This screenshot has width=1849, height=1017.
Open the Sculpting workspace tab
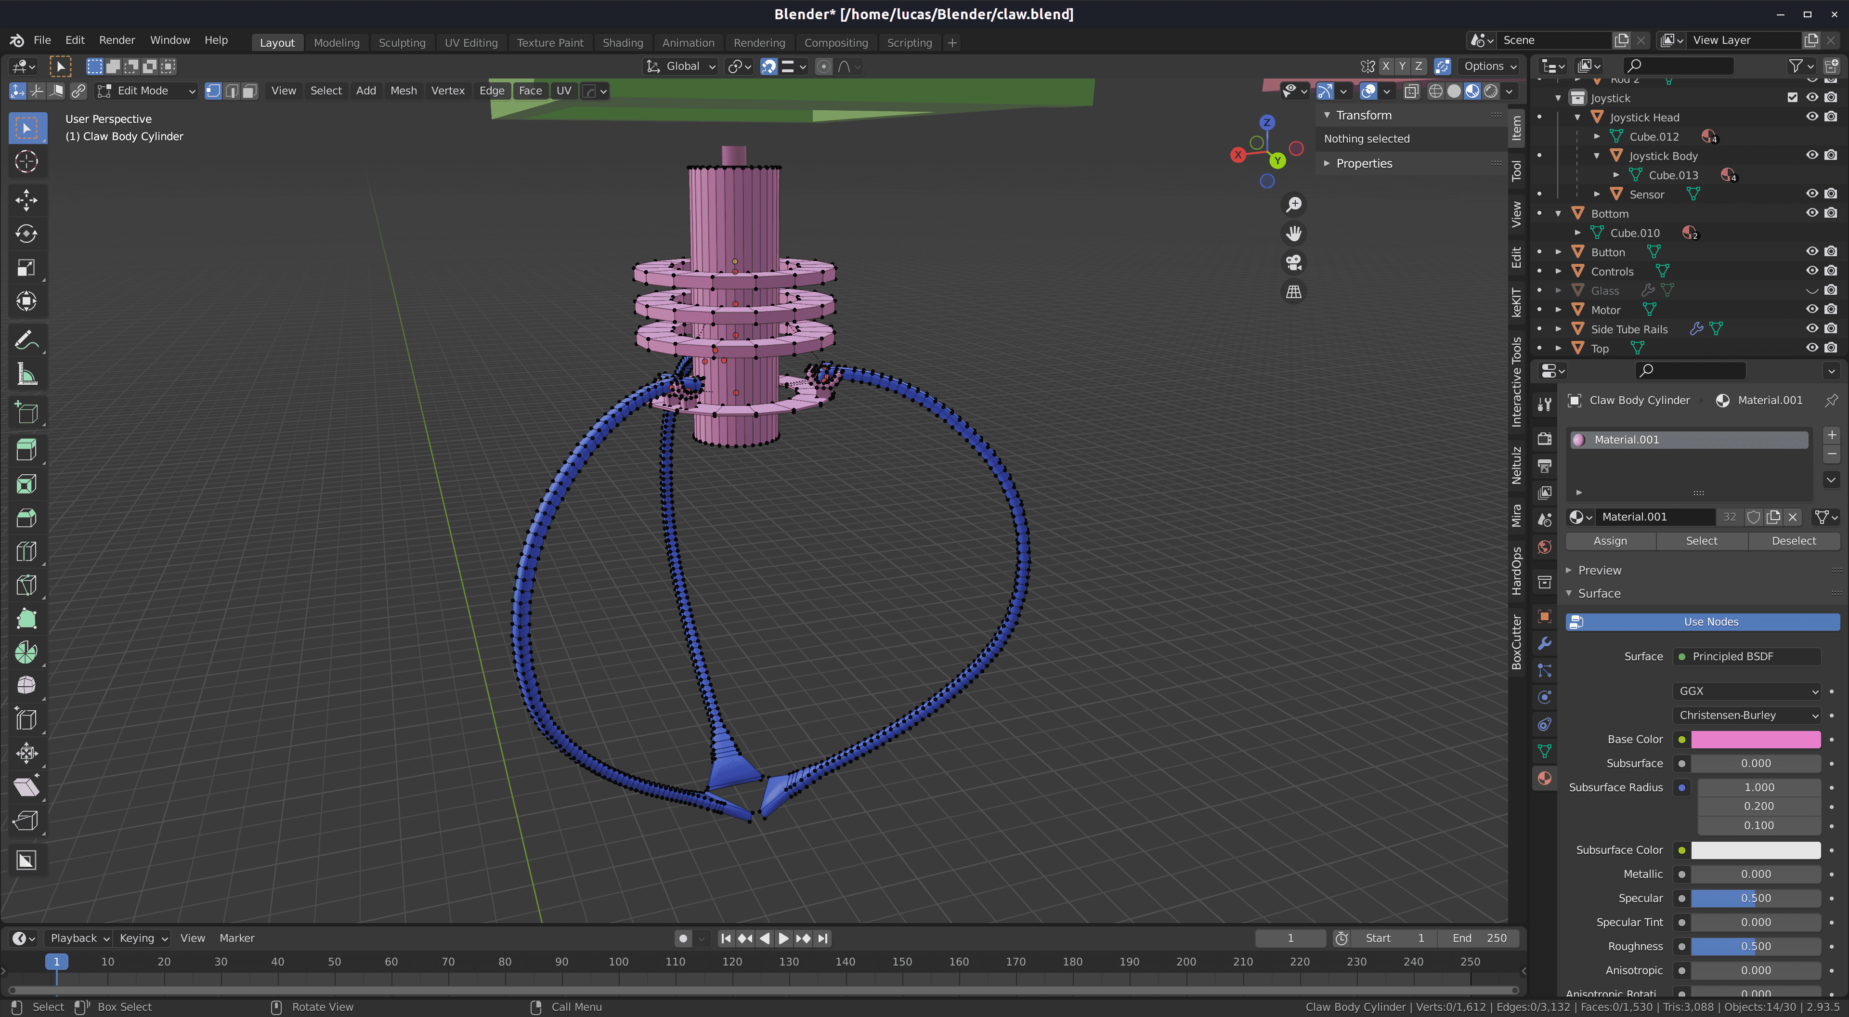401,42
